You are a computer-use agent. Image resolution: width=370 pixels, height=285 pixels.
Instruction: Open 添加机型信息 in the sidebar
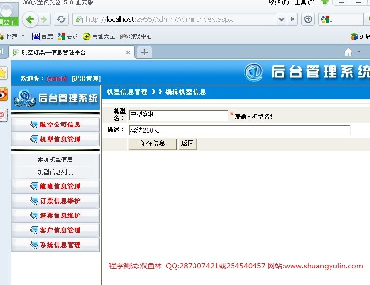[x=55, y=160]
